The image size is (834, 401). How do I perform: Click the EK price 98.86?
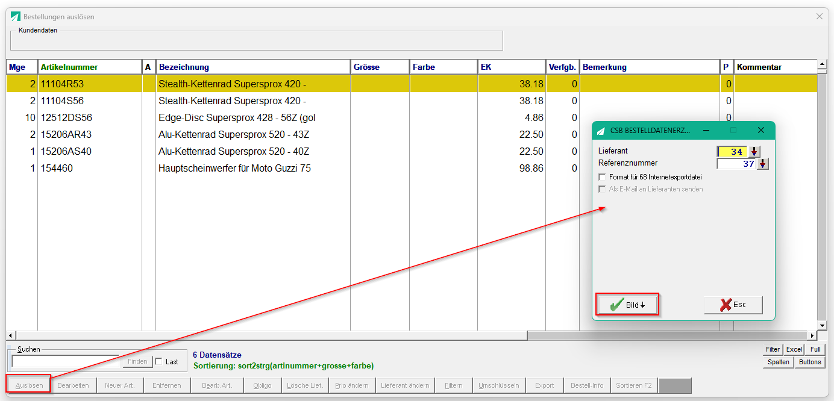531,168
